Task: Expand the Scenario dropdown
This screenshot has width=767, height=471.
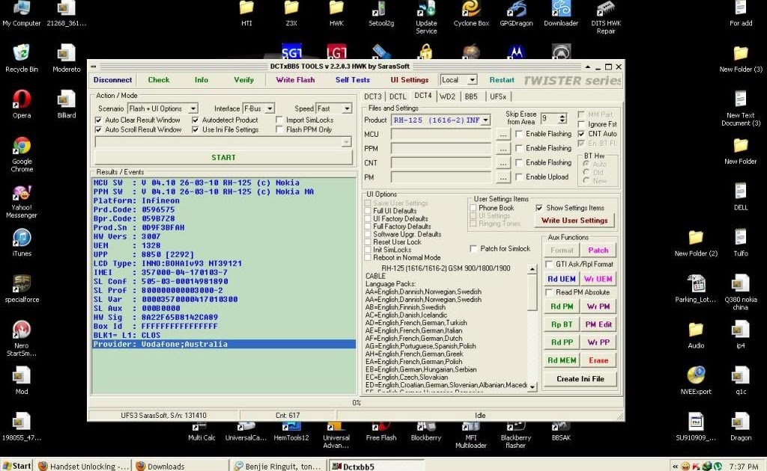Action: pos(193,108)
